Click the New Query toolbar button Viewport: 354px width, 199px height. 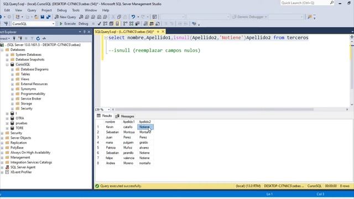click(65, 17)
